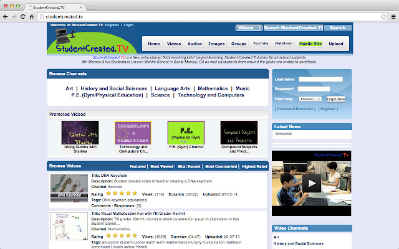This screenshot has width=399, height=249.
Task: Open Technology and Computers promoted thumbnail
Action: (133, 133)
